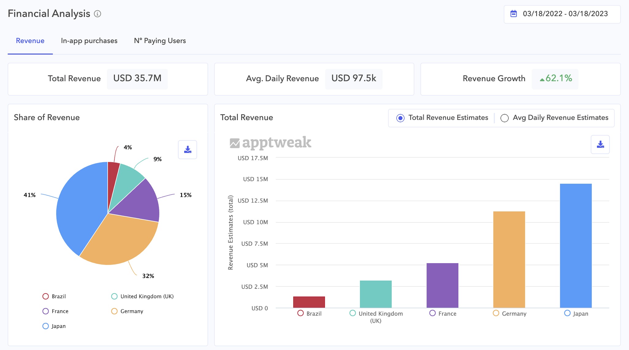The height and width of the screenshot is (350, 629).
Task: Open the N° Paying Users tab
Action: pyautogui.click(x=159, y=40)
